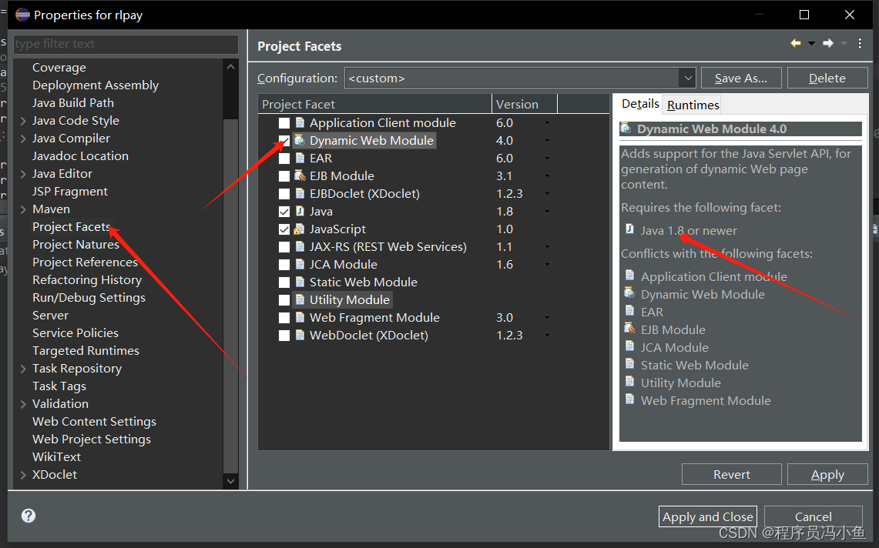Open the version dropdown for Dynamic Web Module
This screenshot has height=548, width=879.
(x=549, y=140)
